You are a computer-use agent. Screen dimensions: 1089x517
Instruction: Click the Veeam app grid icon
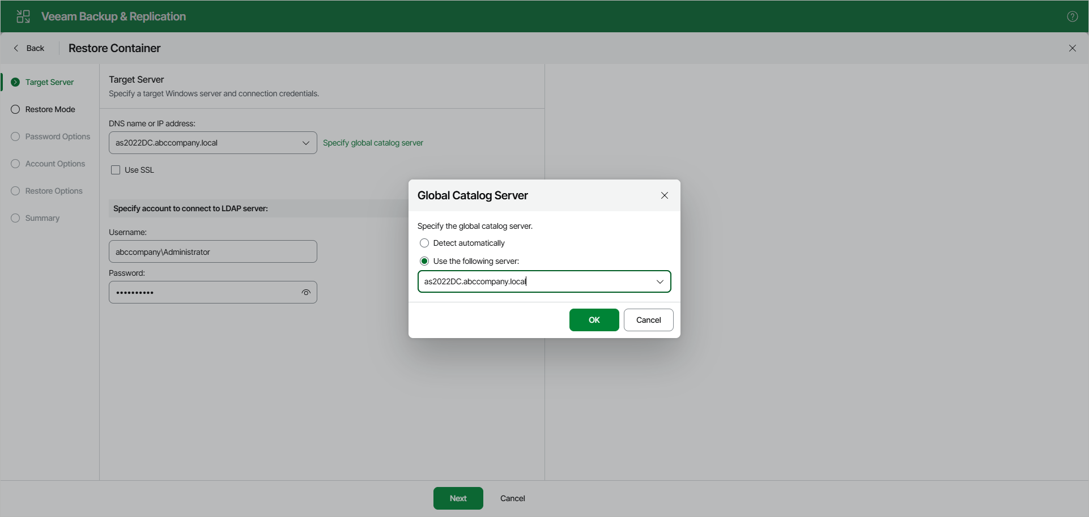coord(23,16)
